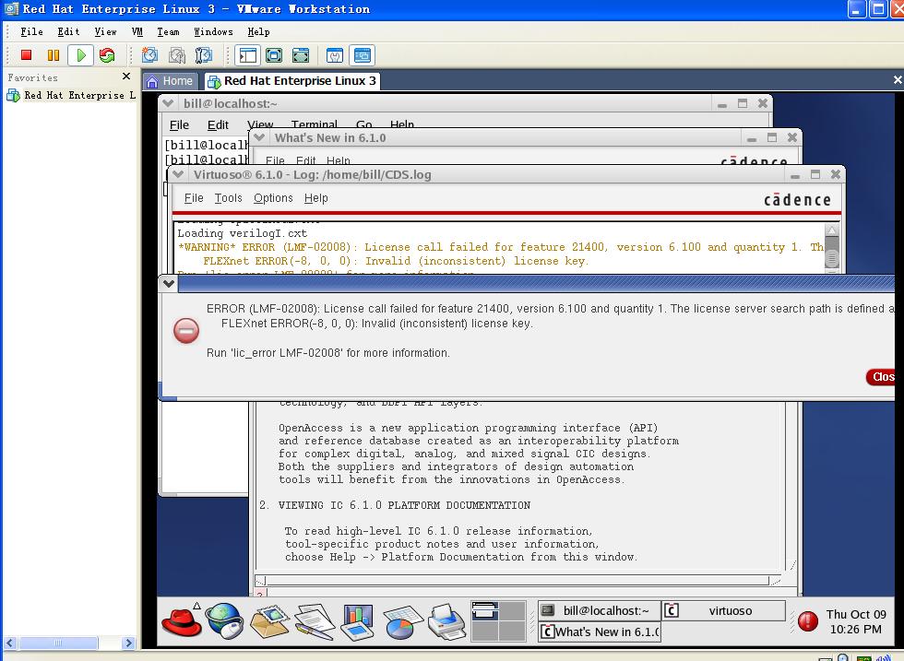Click the red error stop icon in dialog
This screenshot has height=661, width=904.
(186, 331)
